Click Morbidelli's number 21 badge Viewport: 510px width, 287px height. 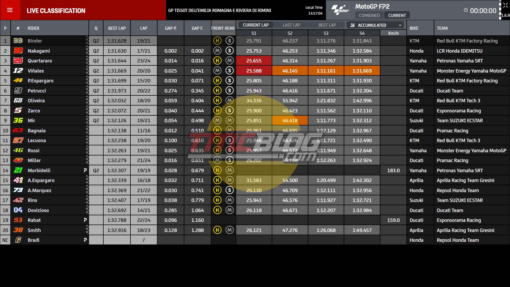click(x=18, y=170)
